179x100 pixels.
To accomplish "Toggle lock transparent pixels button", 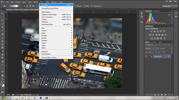I will pyautogui.click(x=150, y=52).
